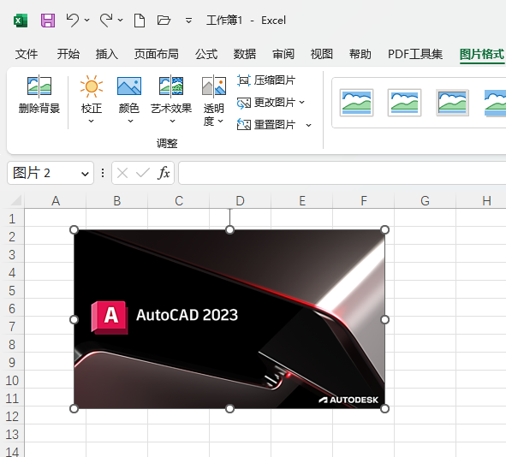Open an existing file via folder icon
This screenshot has height=457, width=506.
point(164,21)
